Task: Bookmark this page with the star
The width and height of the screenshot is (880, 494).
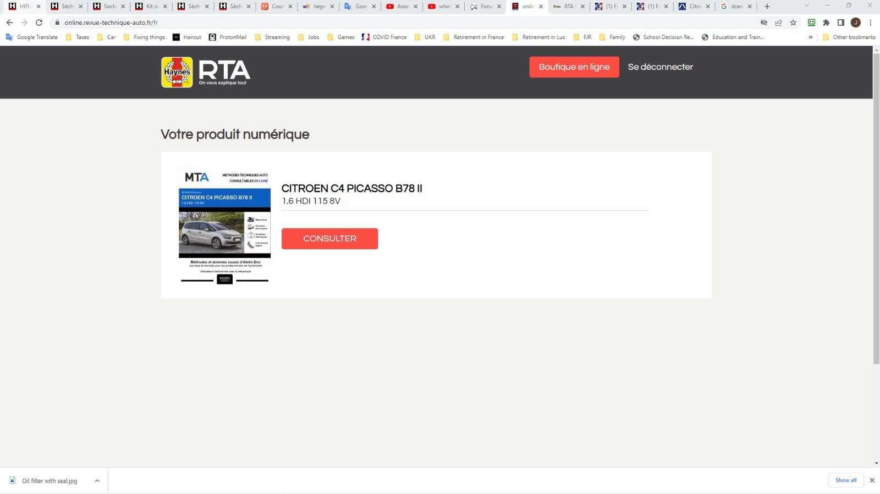Action: click(x=793, y=23)
